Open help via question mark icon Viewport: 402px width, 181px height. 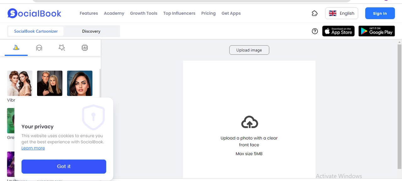315,31
